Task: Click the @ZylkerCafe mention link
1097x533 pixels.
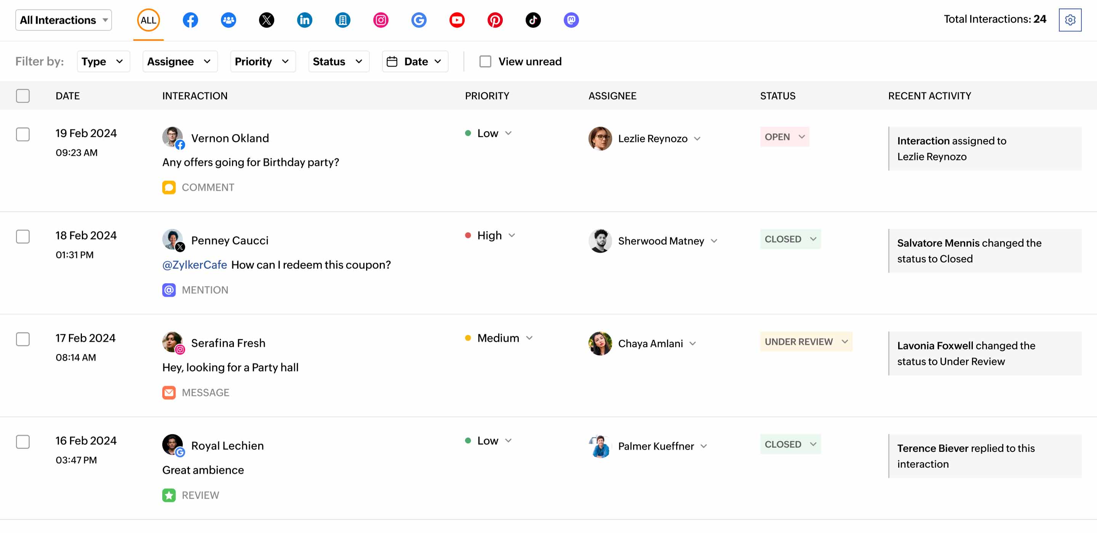Action: [x=195, y=265]
